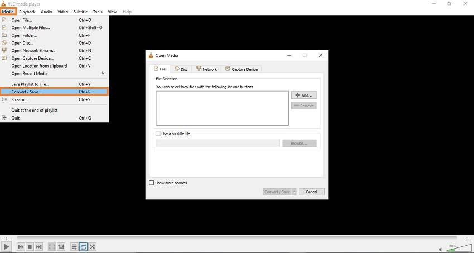Toggle the loop/repeat mode button
This screenshot has height=253, width=474.
(x=84, y=247)
